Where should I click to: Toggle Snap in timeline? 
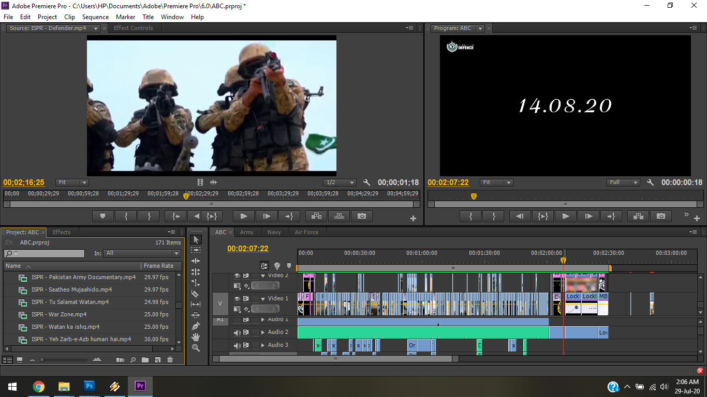click(264, 266)
